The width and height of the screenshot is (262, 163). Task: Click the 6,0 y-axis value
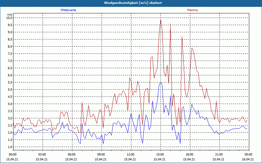pos(10,75)
